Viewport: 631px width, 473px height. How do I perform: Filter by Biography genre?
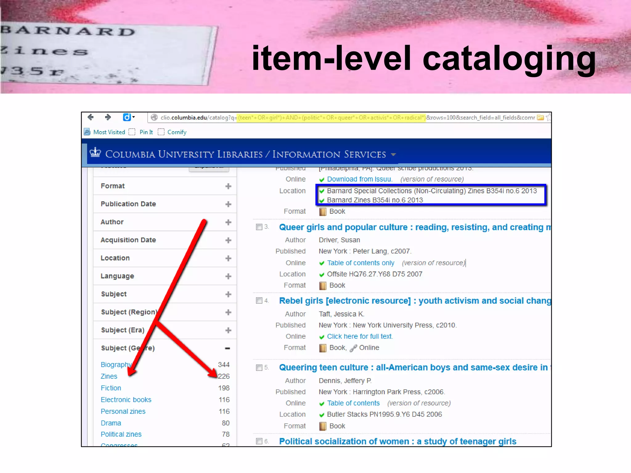pyautogui.click(x=116, y=365)
